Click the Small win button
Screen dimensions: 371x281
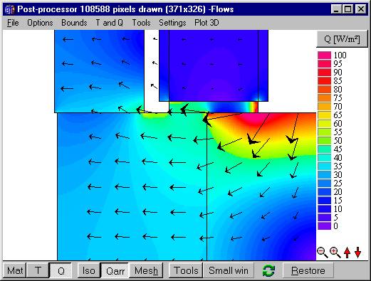[229, 270]
